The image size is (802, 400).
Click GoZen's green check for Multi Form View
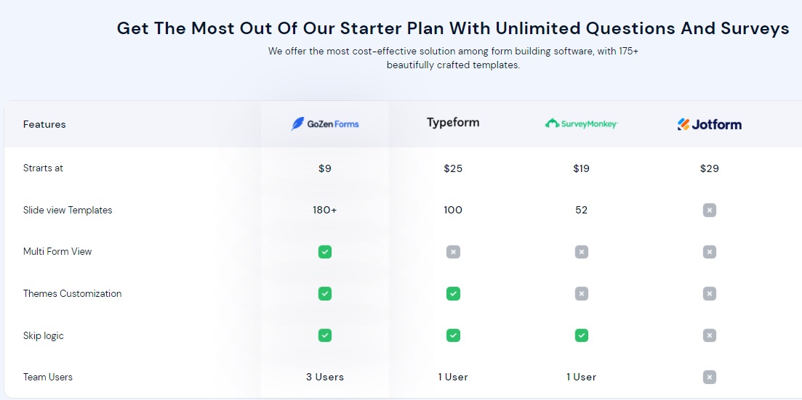[x=325, y=252]
